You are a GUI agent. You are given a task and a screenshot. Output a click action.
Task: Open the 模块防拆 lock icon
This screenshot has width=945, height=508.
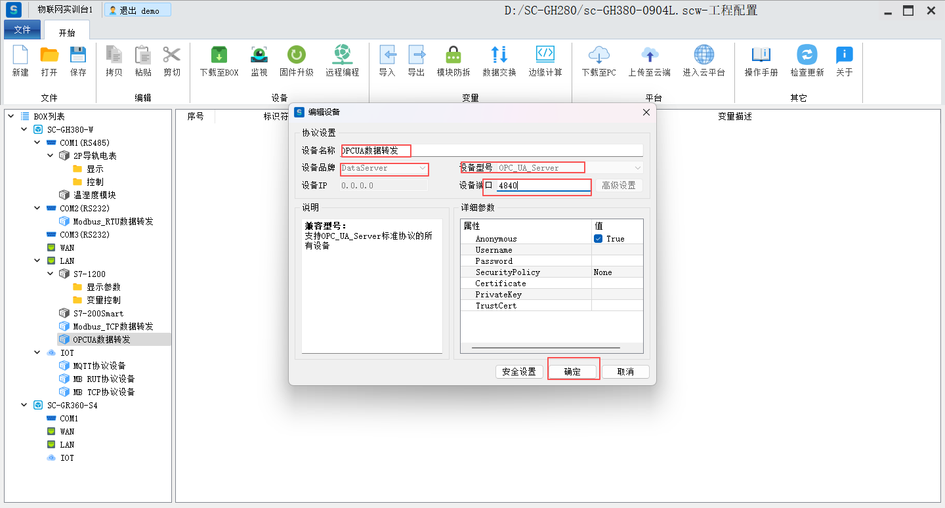[x=453, y=55]
